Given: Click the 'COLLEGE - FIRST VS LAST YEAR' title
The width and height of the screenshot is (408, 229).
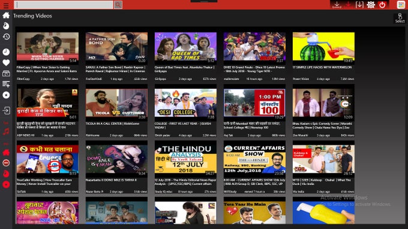Looking at the screenshot, I should click(x=183, y=125).
